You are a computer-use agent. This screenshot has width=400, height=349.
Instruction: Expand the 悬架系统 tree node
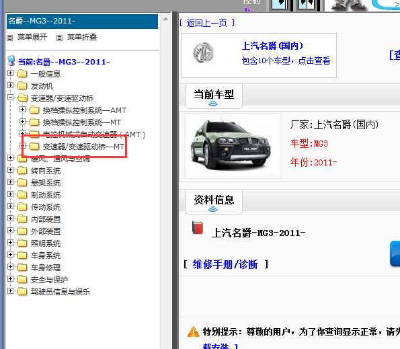click(x=10, y=182)
